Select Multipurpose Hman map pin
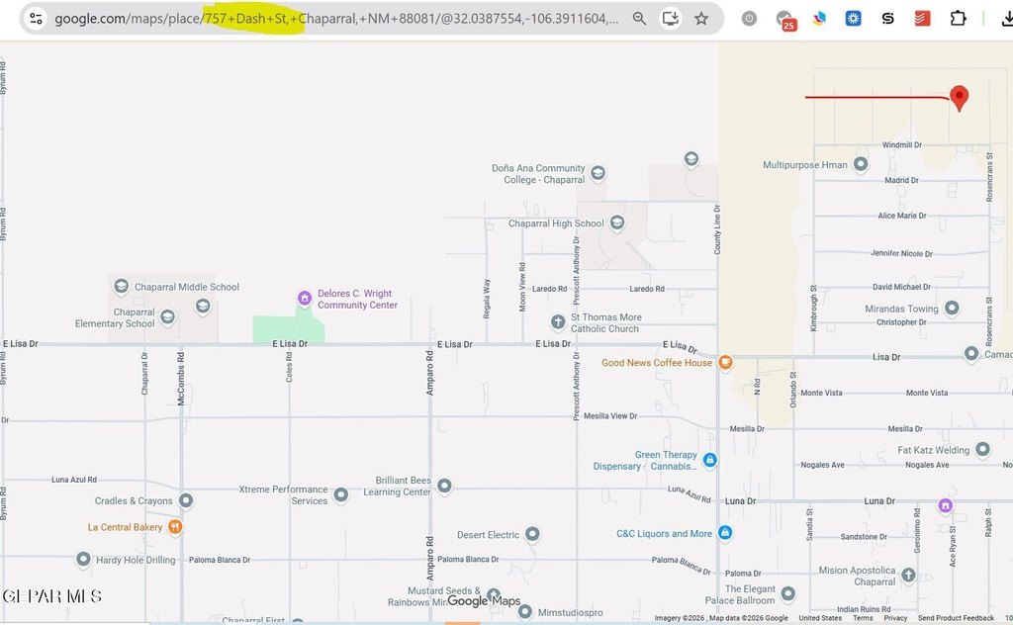Screen dimensions: 1013x625 861,164
